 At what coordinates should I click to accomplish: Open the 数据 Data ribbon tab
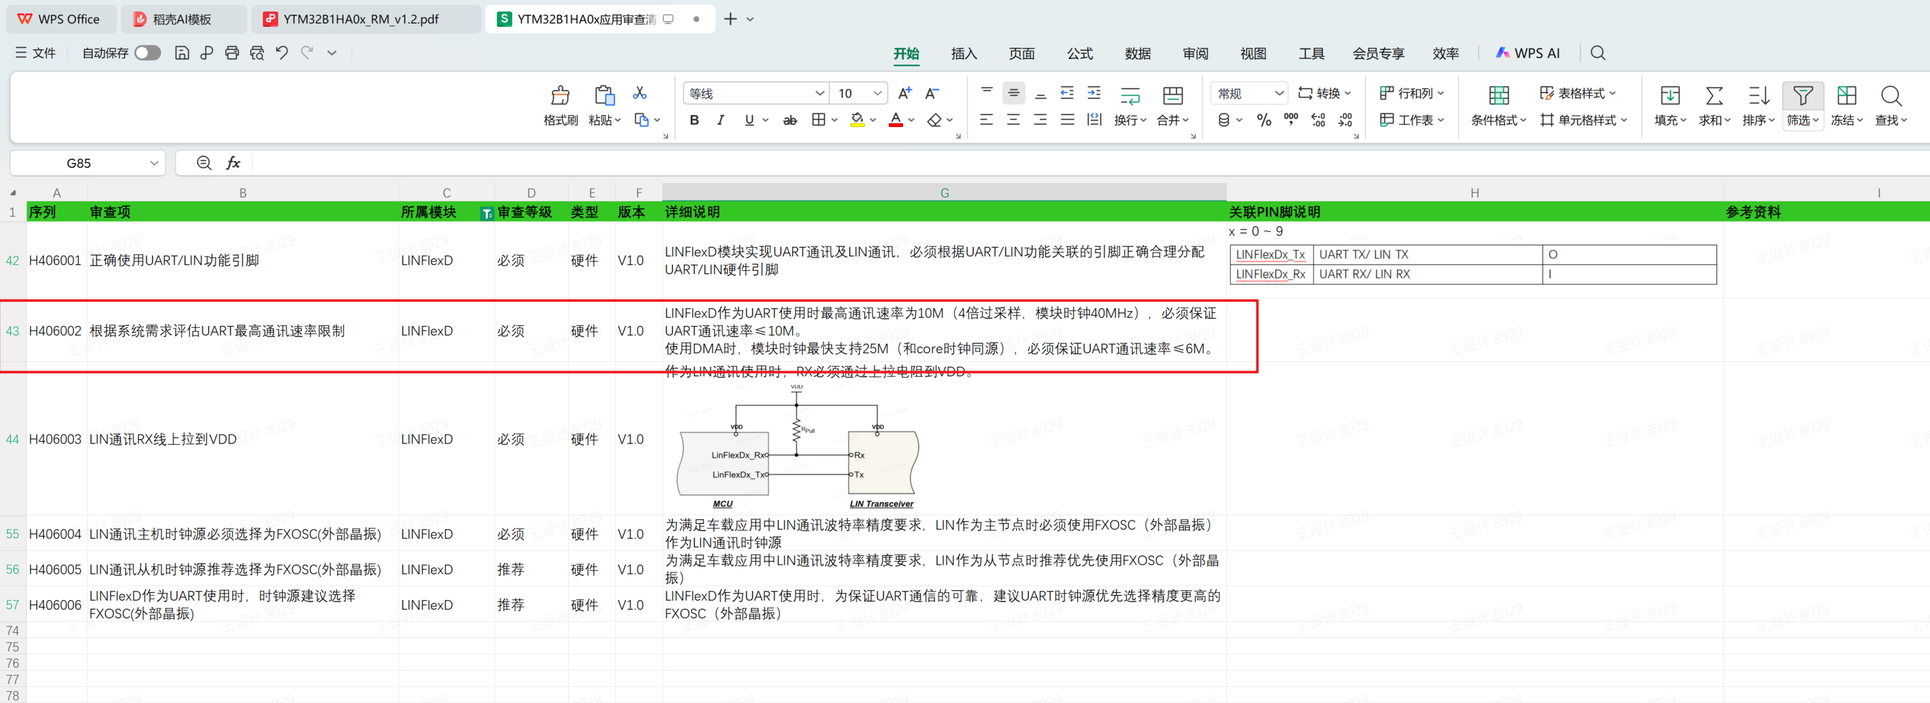[x=1137, y=53]
